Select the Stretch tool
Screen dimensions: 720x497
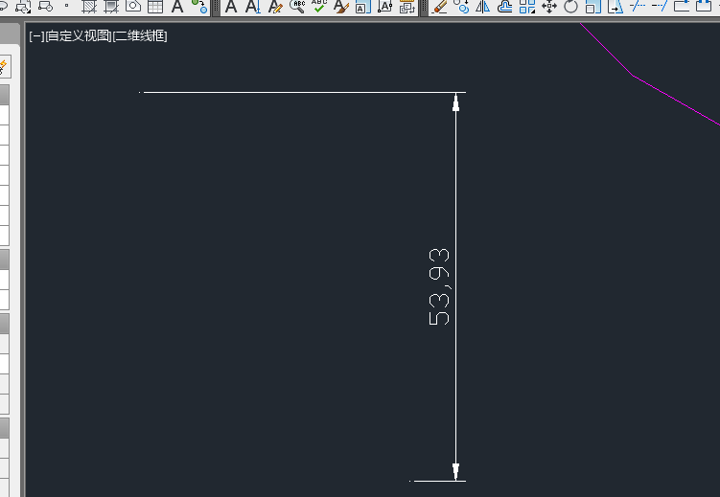(615, 7)
